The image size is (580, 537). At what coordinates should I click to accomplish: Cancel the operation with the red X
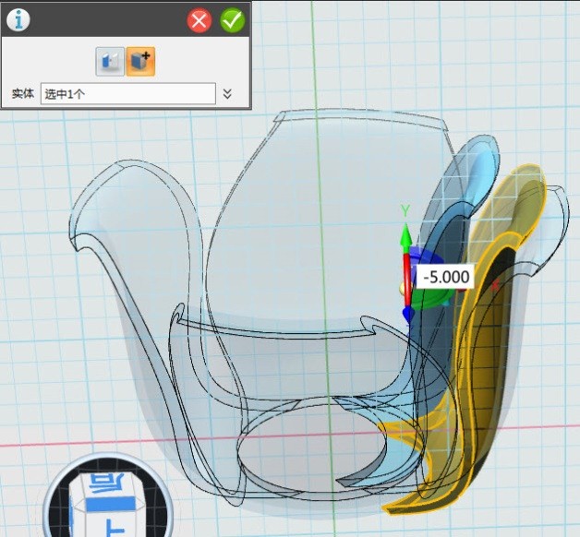[x=199, y=20]
